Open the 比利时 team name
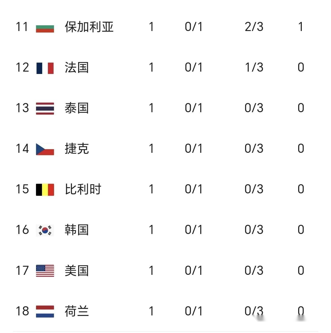 pyautogui.click(x=83, y=190)
